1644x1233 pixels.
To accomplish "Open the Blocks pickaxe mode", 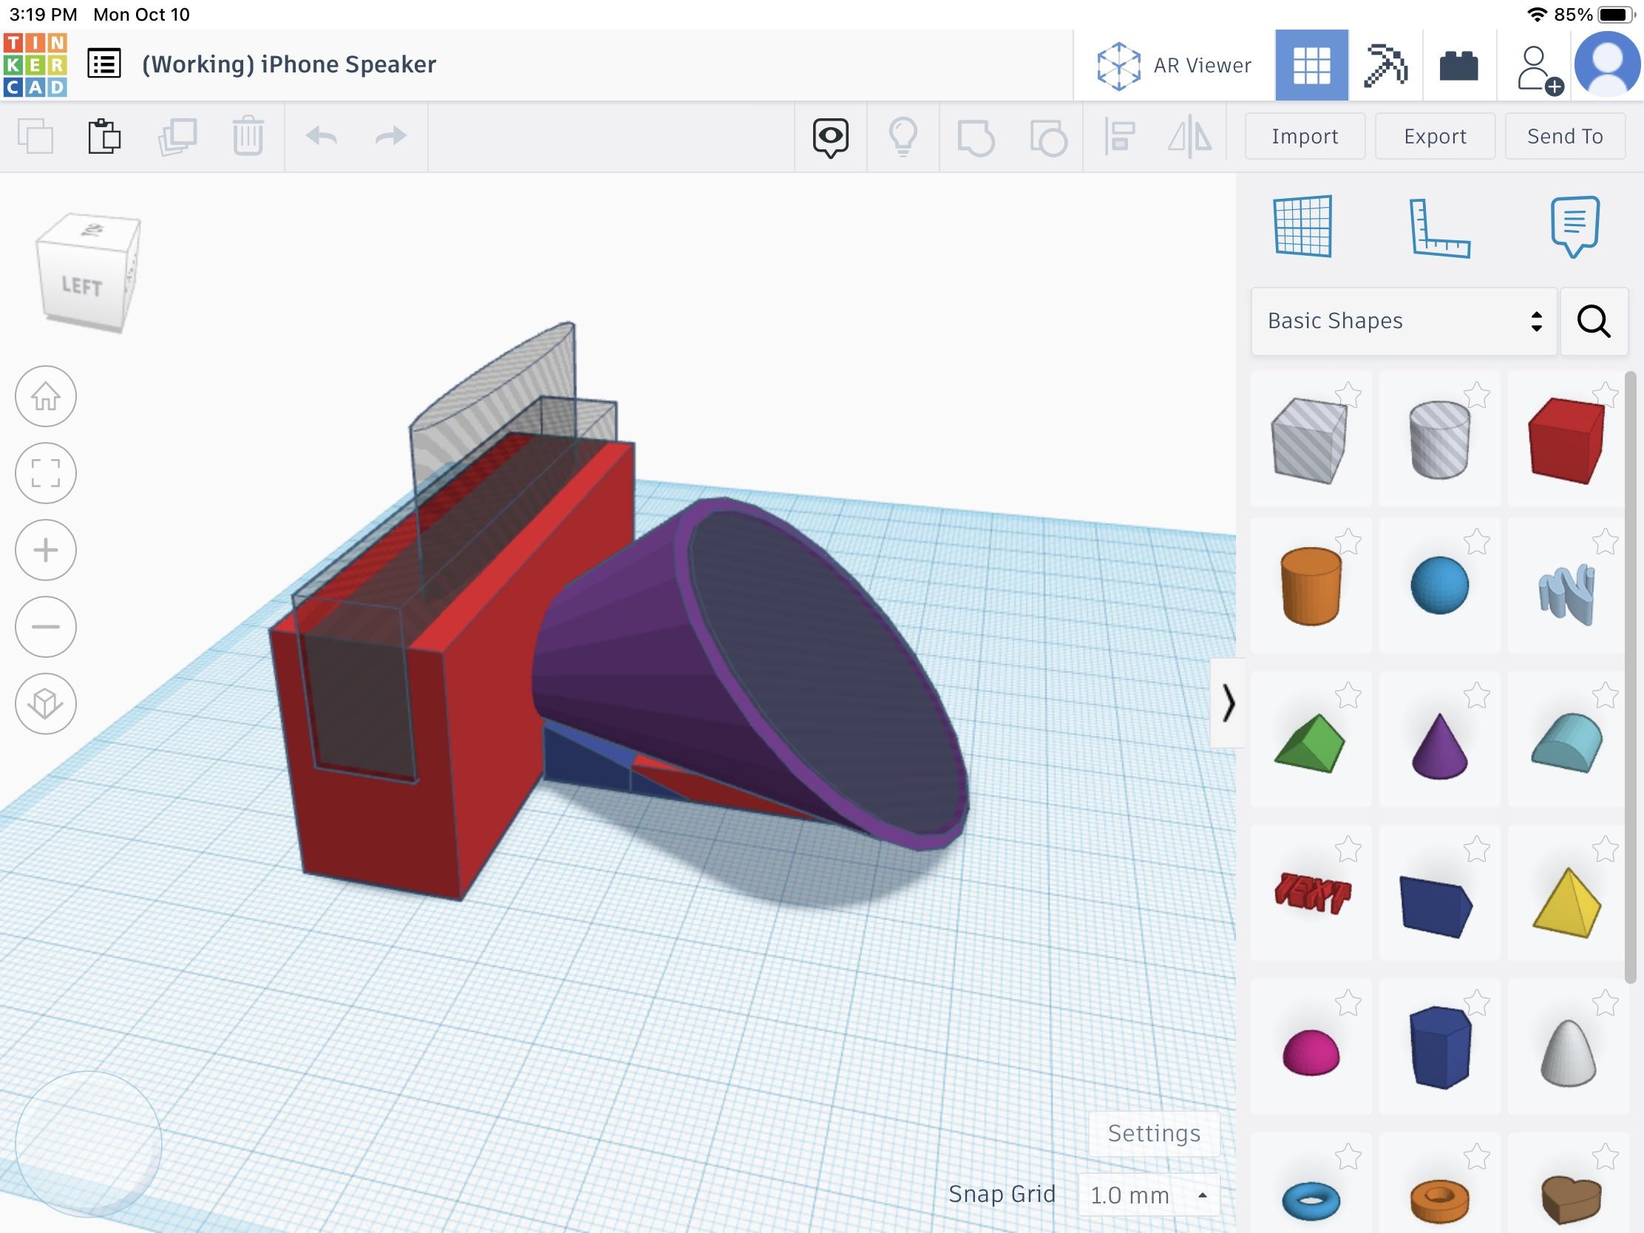I will (1385, 65).
